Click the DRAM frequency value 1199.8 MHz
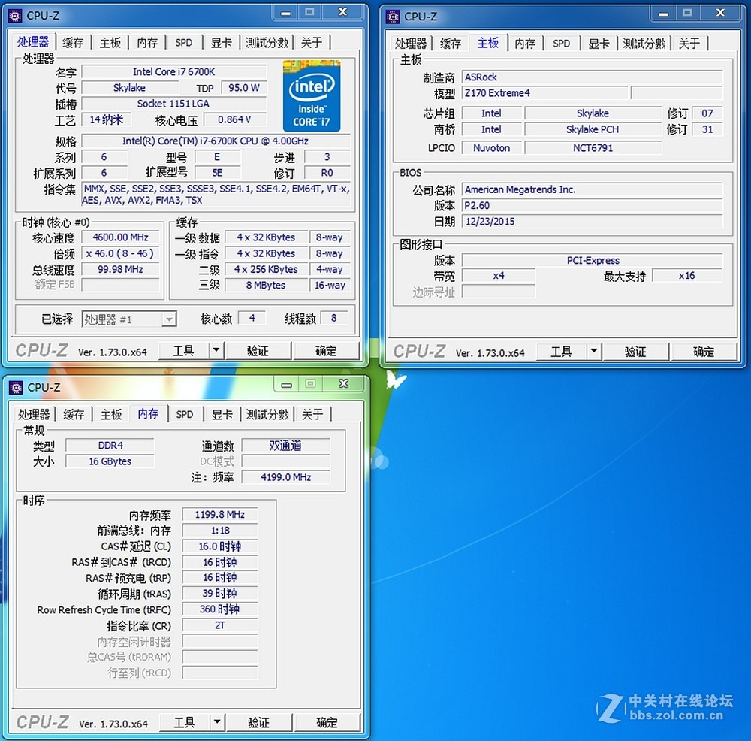751x741 pixels. pyautogui.click(x=220, y=515)
